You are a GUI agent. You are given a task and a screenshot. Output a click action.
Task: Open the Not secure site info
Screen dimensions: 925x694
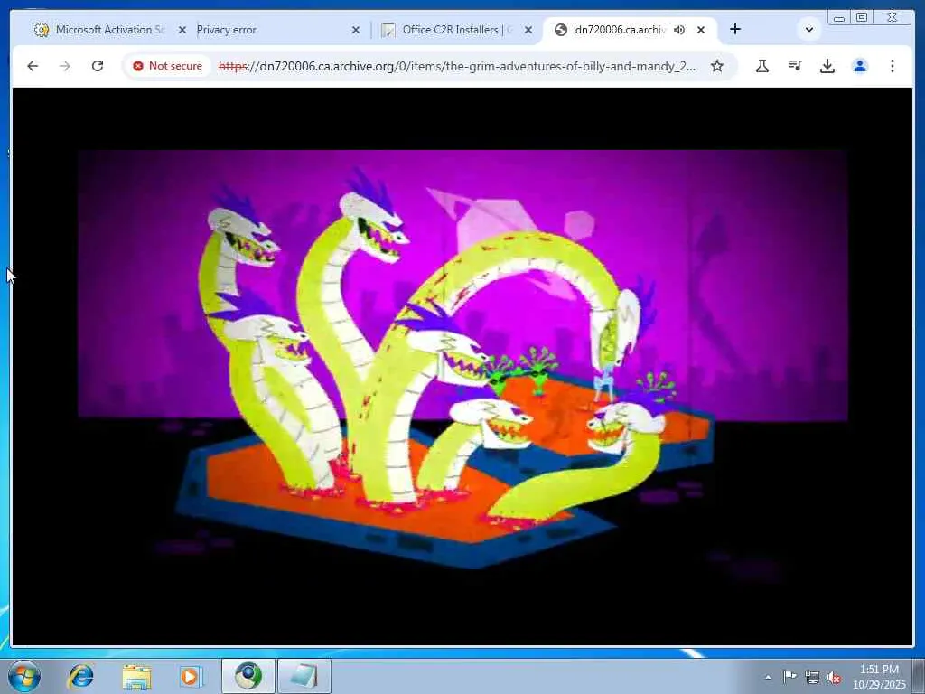(167, 66)
